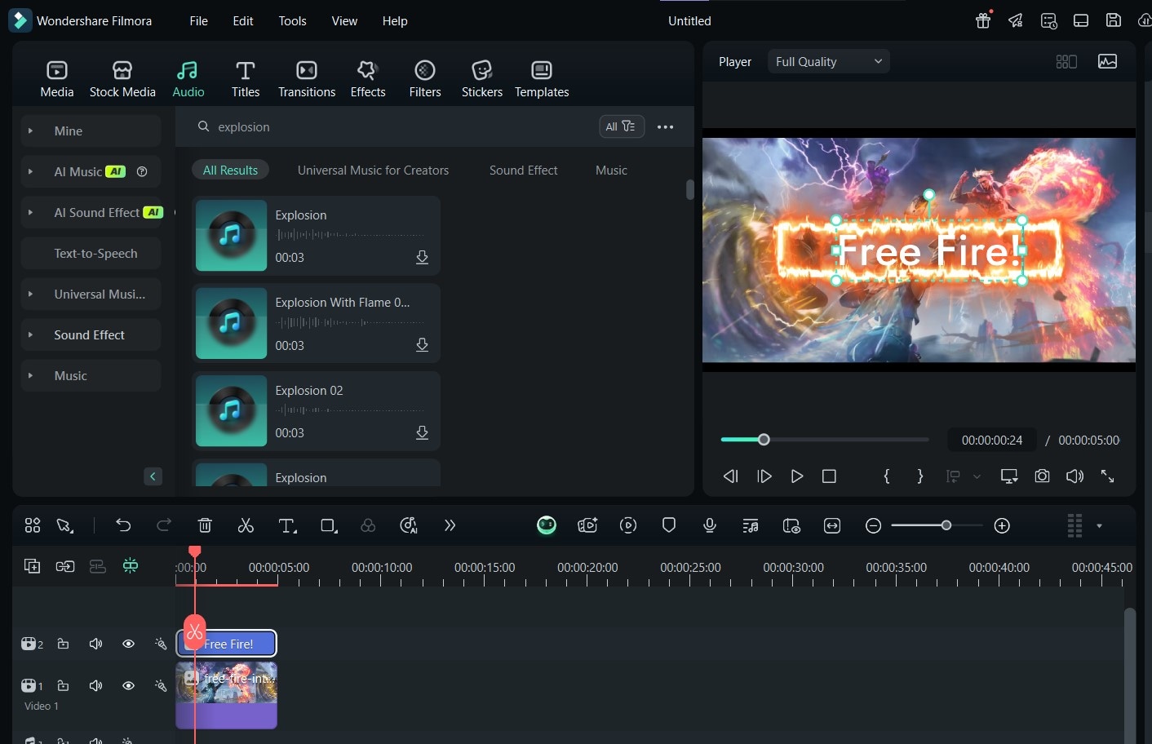The height and width of the screenshot is (744, 1152).
Task: Open Text-to-Speech in the sidebar
Action: pos(91,253)
